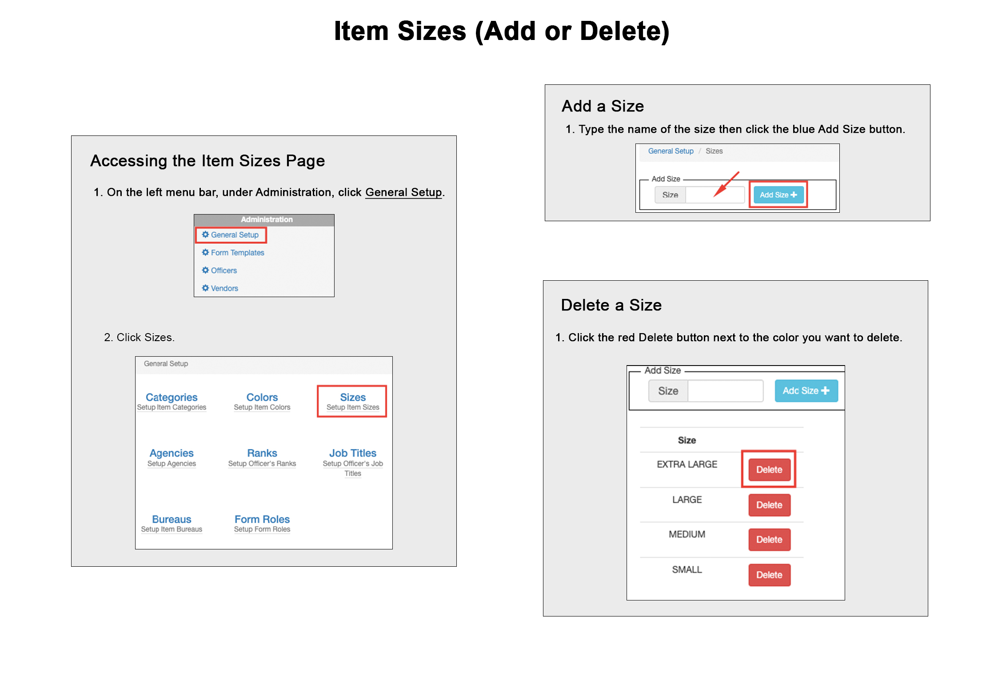Click the General Setup breadcrumb link
This screenshot has height=680, width=998.
click(x=671, y=151)
